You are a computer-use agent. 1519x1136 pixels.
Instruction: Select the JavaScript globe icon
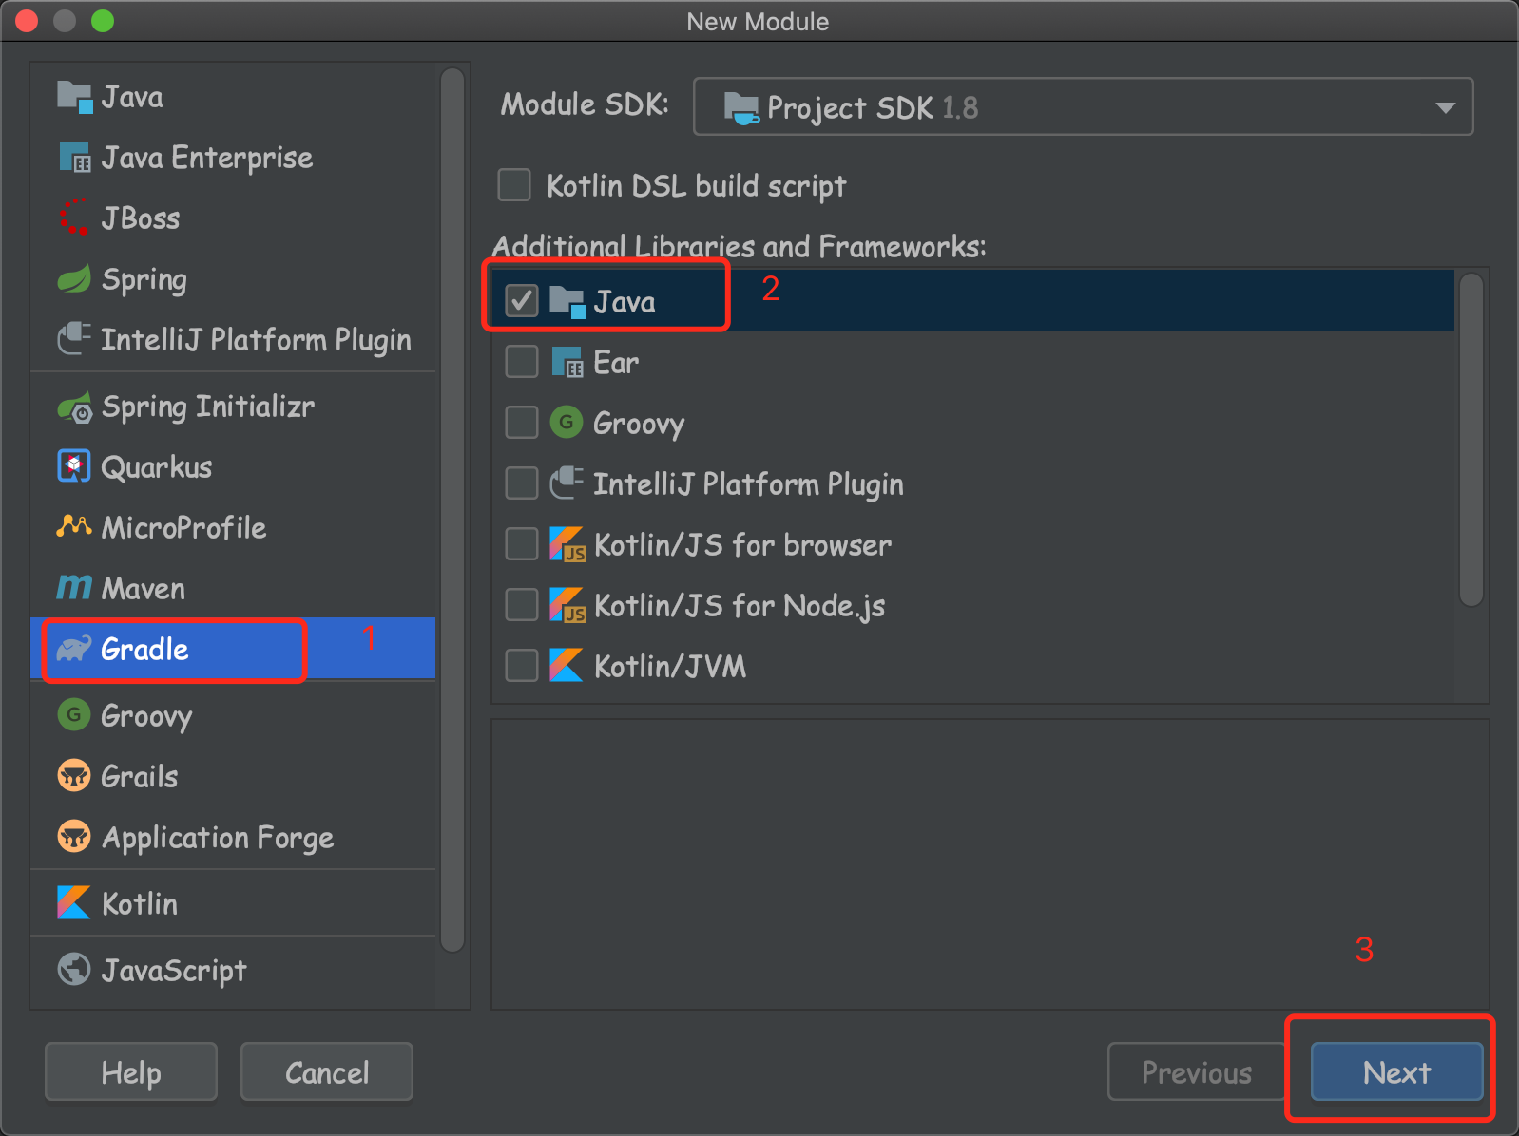click(74, 970)
